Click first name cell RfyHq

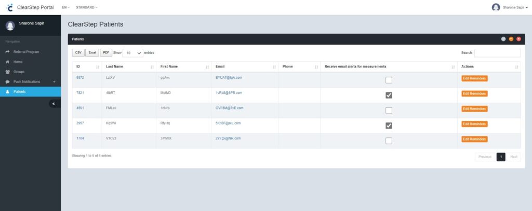[165, 123]
